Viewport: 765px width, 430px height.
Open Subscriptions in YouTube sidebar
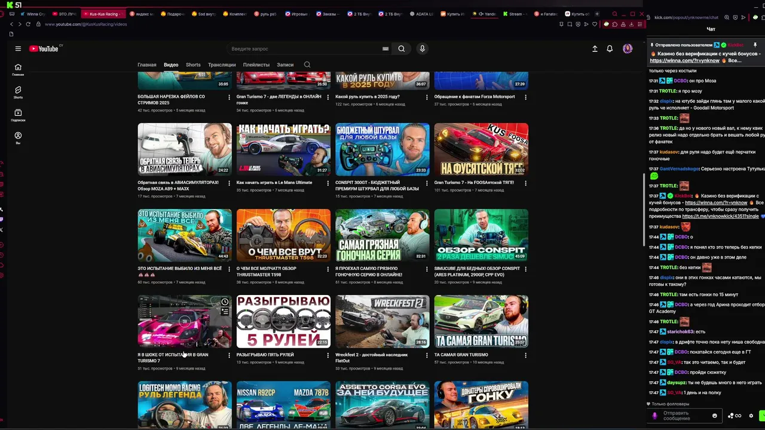click(18, 115)
